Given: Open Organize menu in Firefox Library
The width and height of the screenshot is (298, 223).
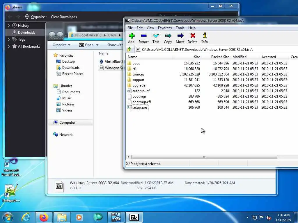Looking at the screenshot, I should (36, 17).
